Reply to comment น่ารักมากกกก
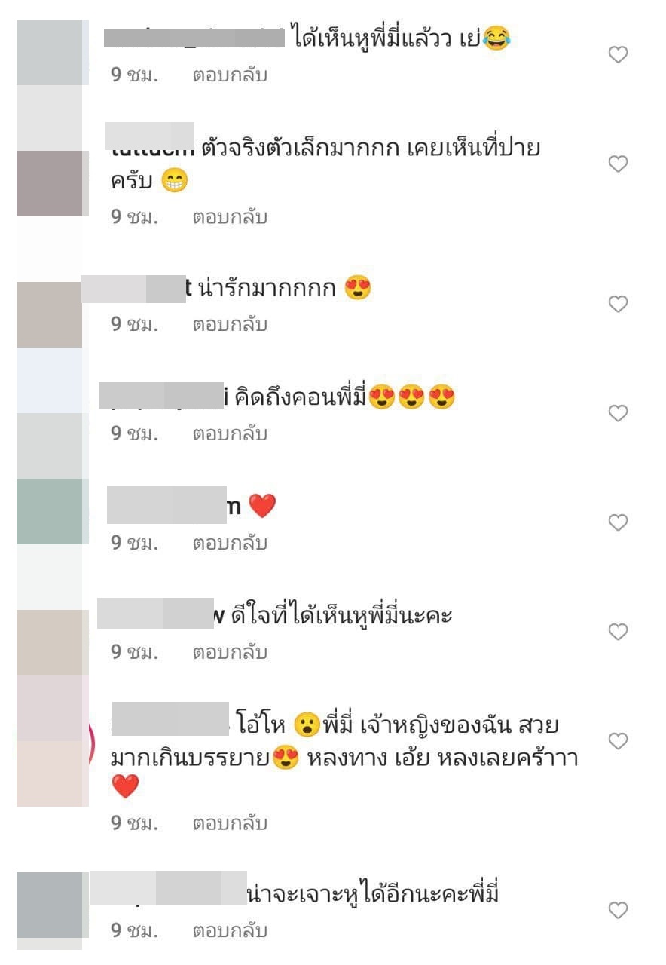Image resolution: width=666 pixels, height=965 pixels. (230, 324)
